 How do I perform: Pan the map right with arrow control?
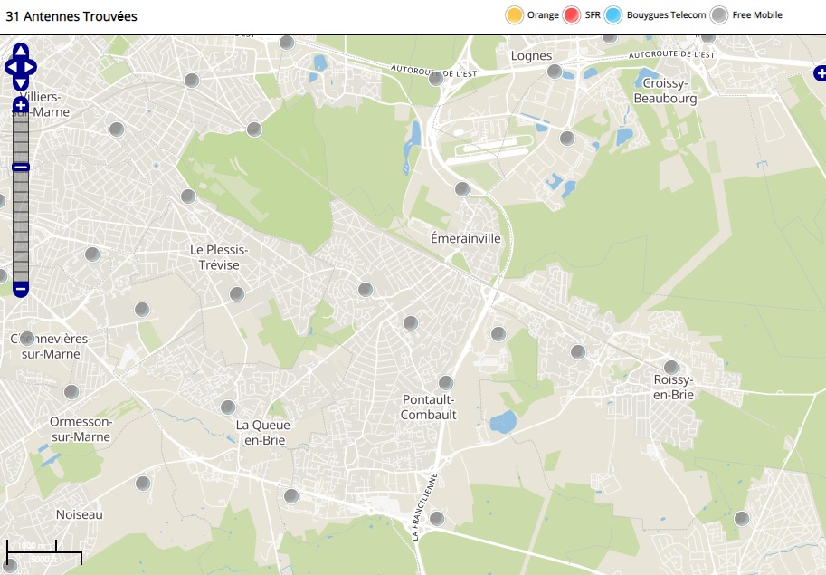[x=31, y=67]
